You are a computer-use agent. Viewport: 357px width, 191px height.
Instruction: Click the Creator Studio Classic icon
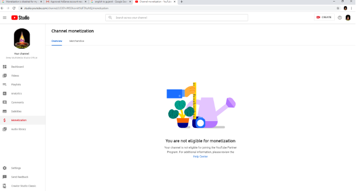5,186
